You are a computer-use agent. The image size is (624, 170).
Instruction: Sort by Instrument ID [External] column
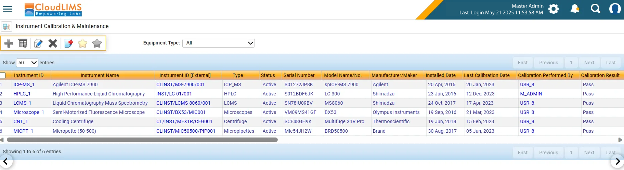click(x=185, y=75)
